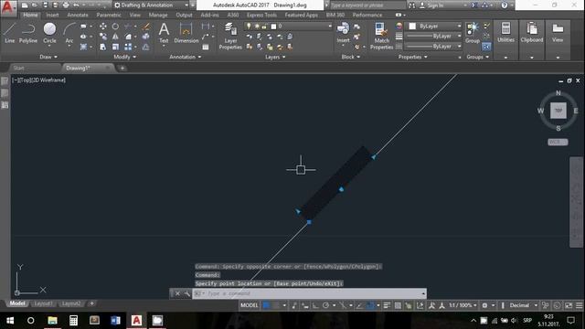Image resolution: width=585 pixels, height=329 pixels.
Task: Toggle Ortho mode in status bar
Action: pyautogui.click(x=315, y=305)
